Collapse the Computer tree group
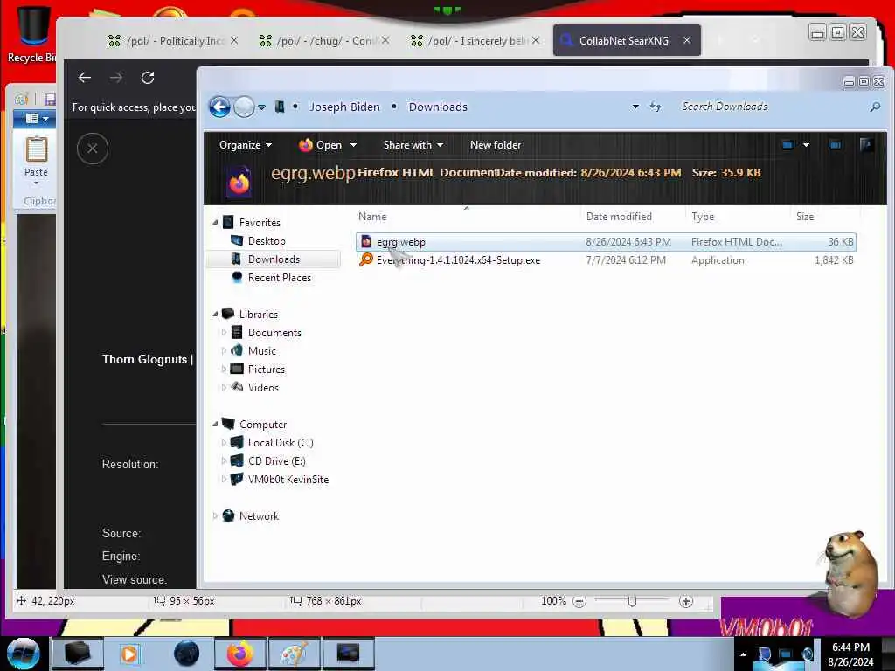Image resolution: width=895 pixels, height=671 pixels. pyautogui.click(x=215, y=424)
